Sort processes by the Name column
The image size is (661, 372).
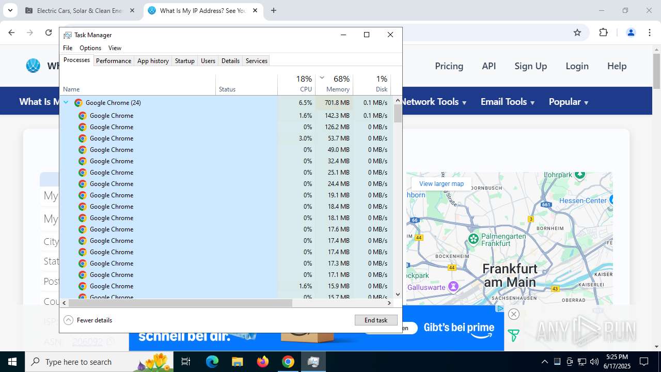click(138, 85)
